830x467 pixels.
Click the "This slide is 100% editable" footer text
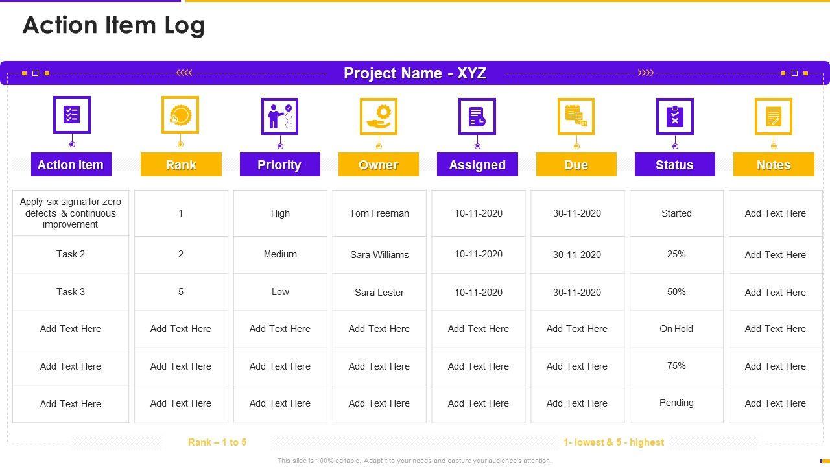(x=414, y=461)
